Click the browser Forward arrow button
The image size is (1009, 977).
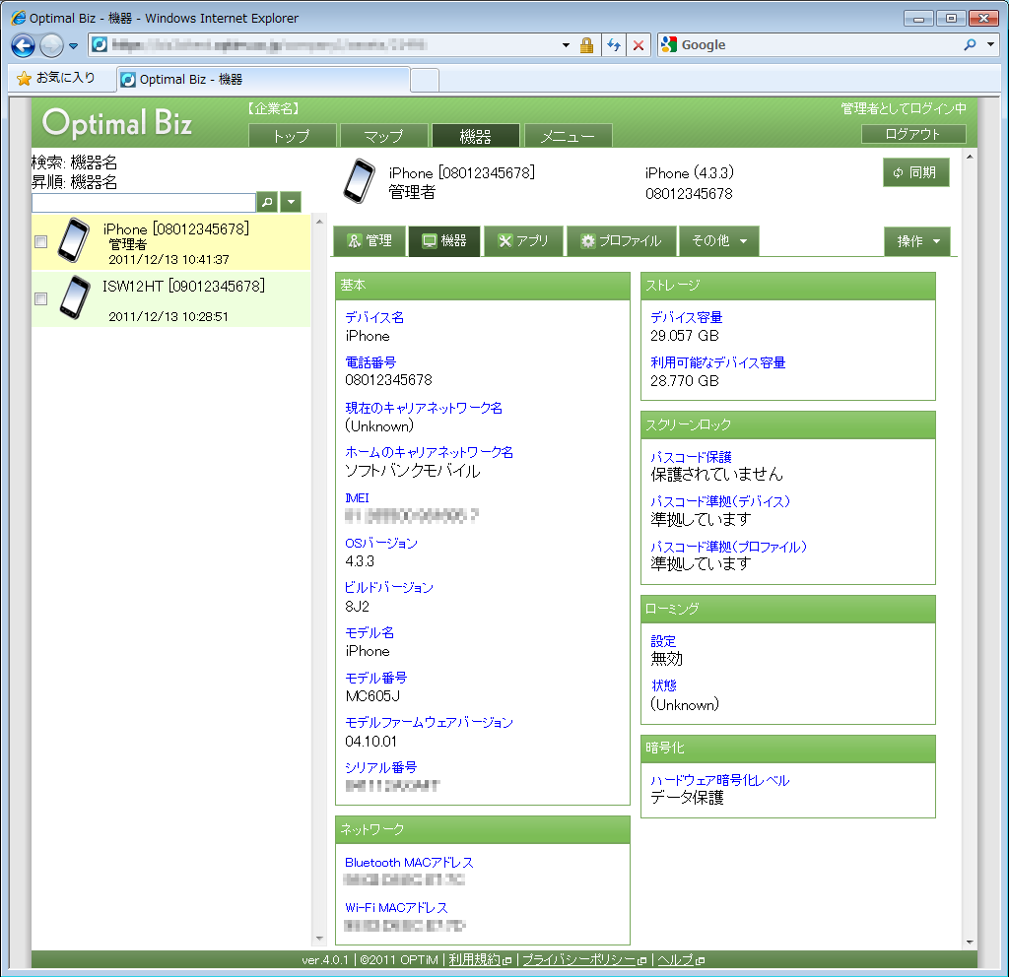tap(51, 45)
